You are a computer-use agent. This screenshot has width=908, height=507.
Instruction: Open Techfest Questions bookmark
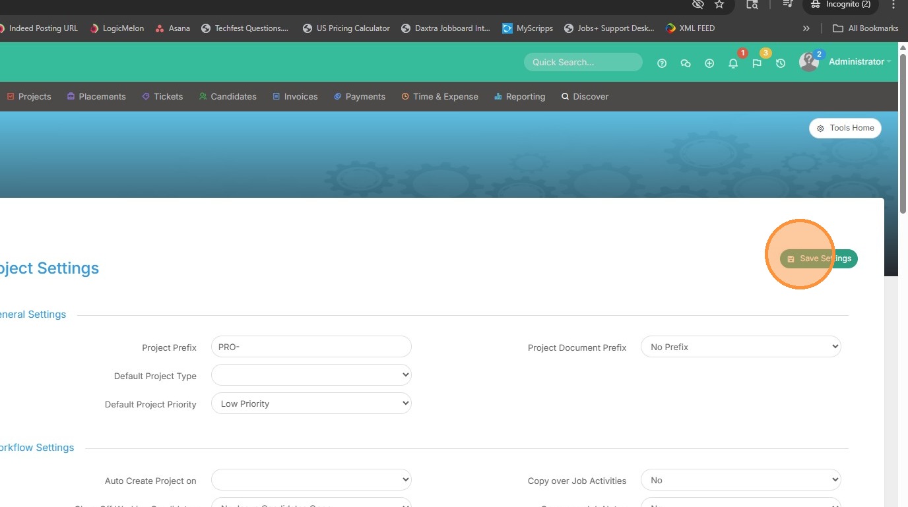(x=245, y=28)
